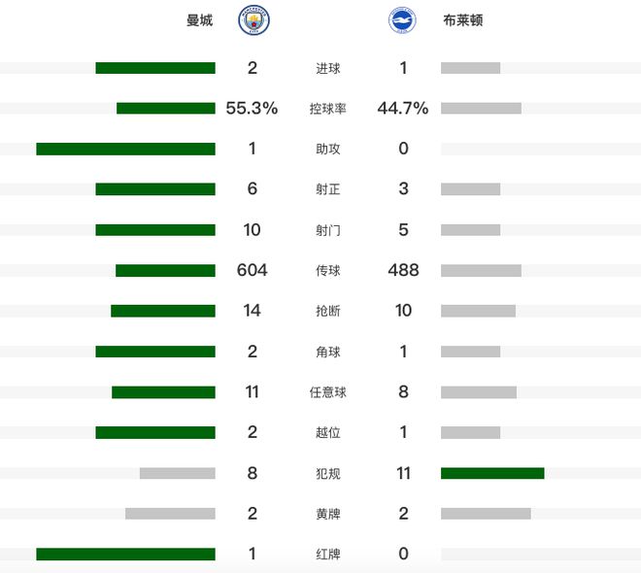Click the 黄牌 stat label
The width and height of the screenshot is (641, 573).
click(328, 514)
